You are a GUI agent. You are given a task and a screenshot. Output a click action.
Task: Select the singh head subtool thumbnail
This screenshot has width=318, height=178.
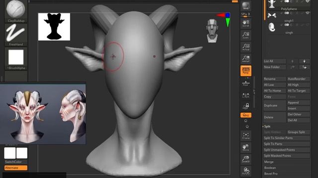(272, 27)
